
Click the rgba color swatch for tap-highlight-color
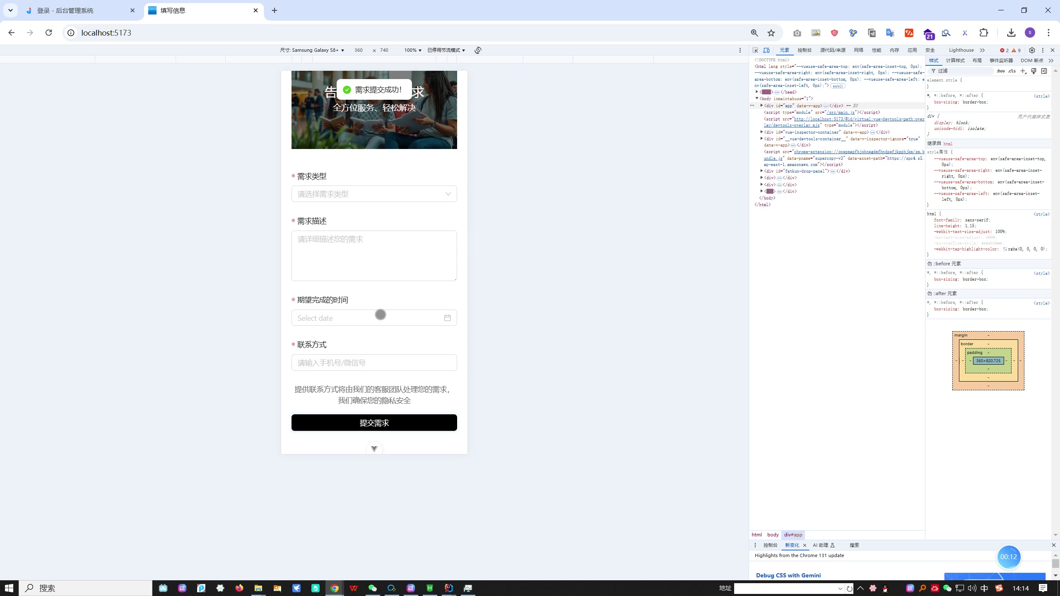click(1005, 249)
